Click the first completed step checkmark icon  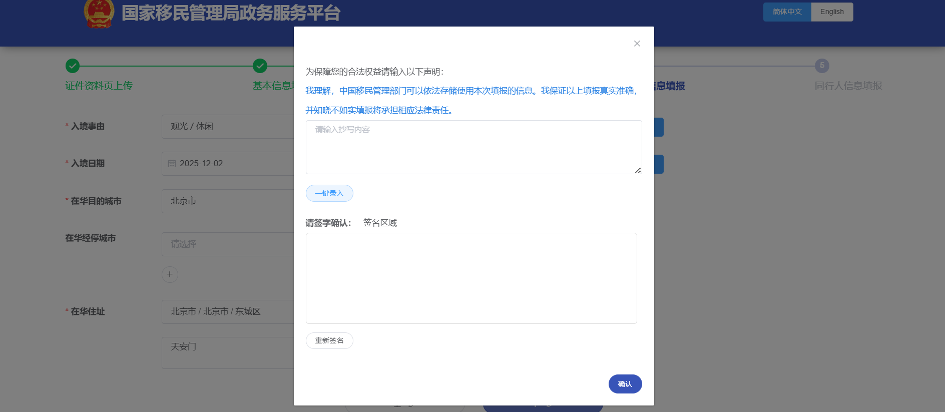(x=73, y=66)
